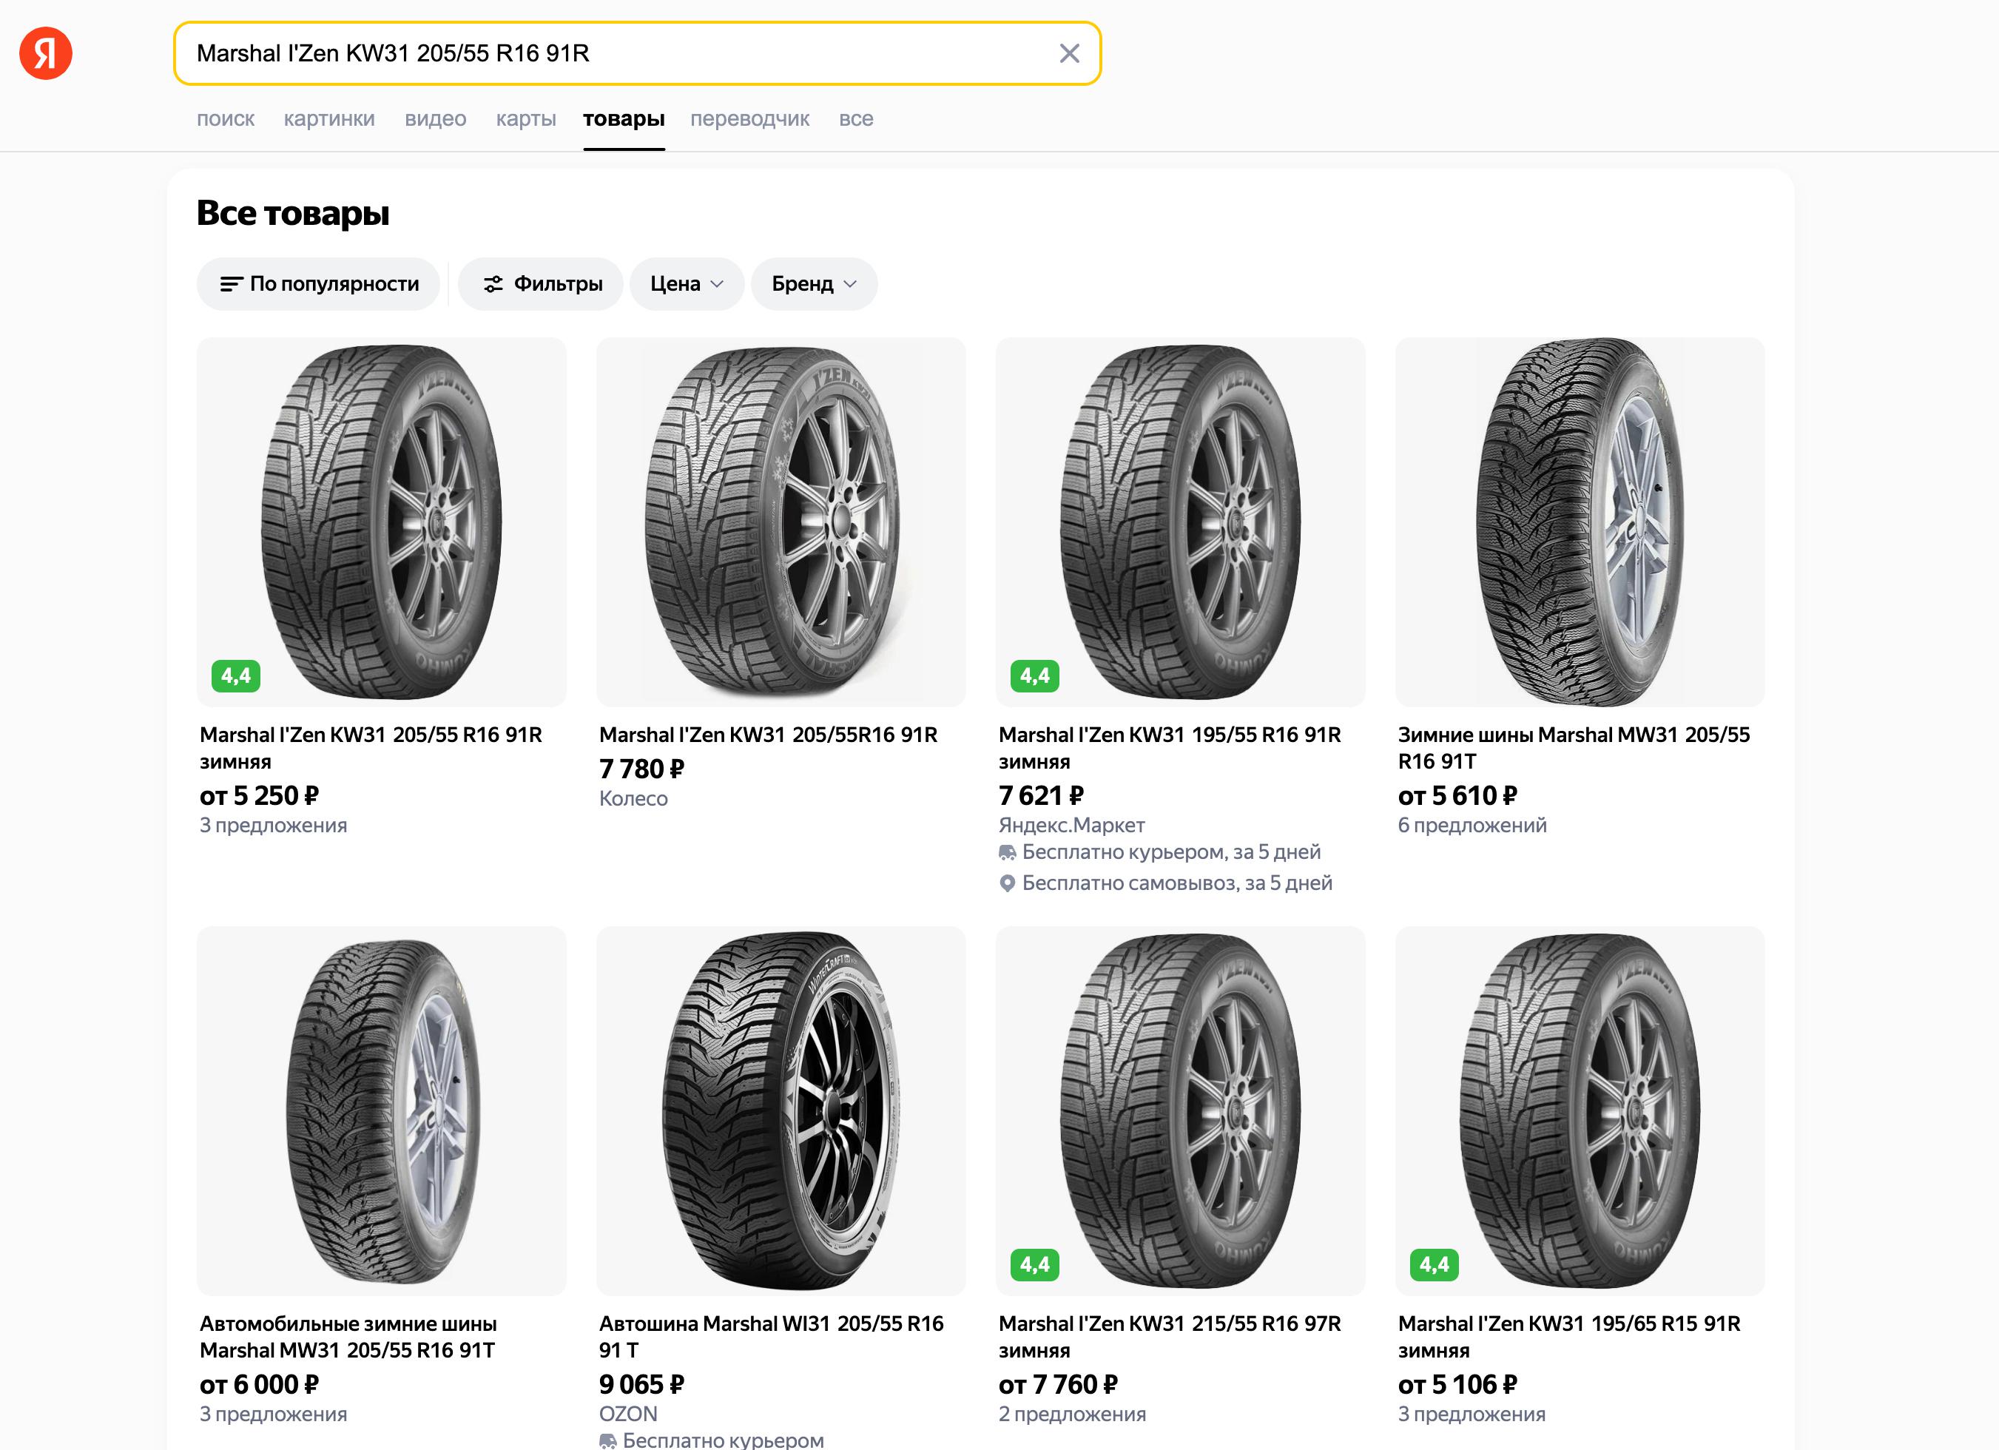The height and width of the screenshot is (1450, 1999).
Task: Open the Yandex logo home link
Action: pyautogui.click(x=46, y=53)
